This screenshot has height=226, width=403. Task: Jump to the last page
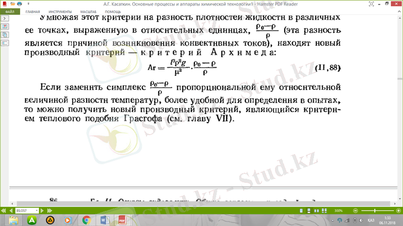(49, 210)
